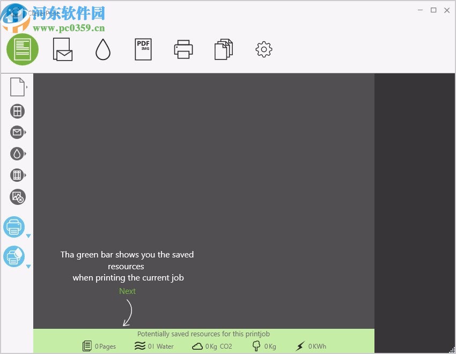Click the water savings icon in the green bar
This screenshot has height=354, width=456.
141,346
